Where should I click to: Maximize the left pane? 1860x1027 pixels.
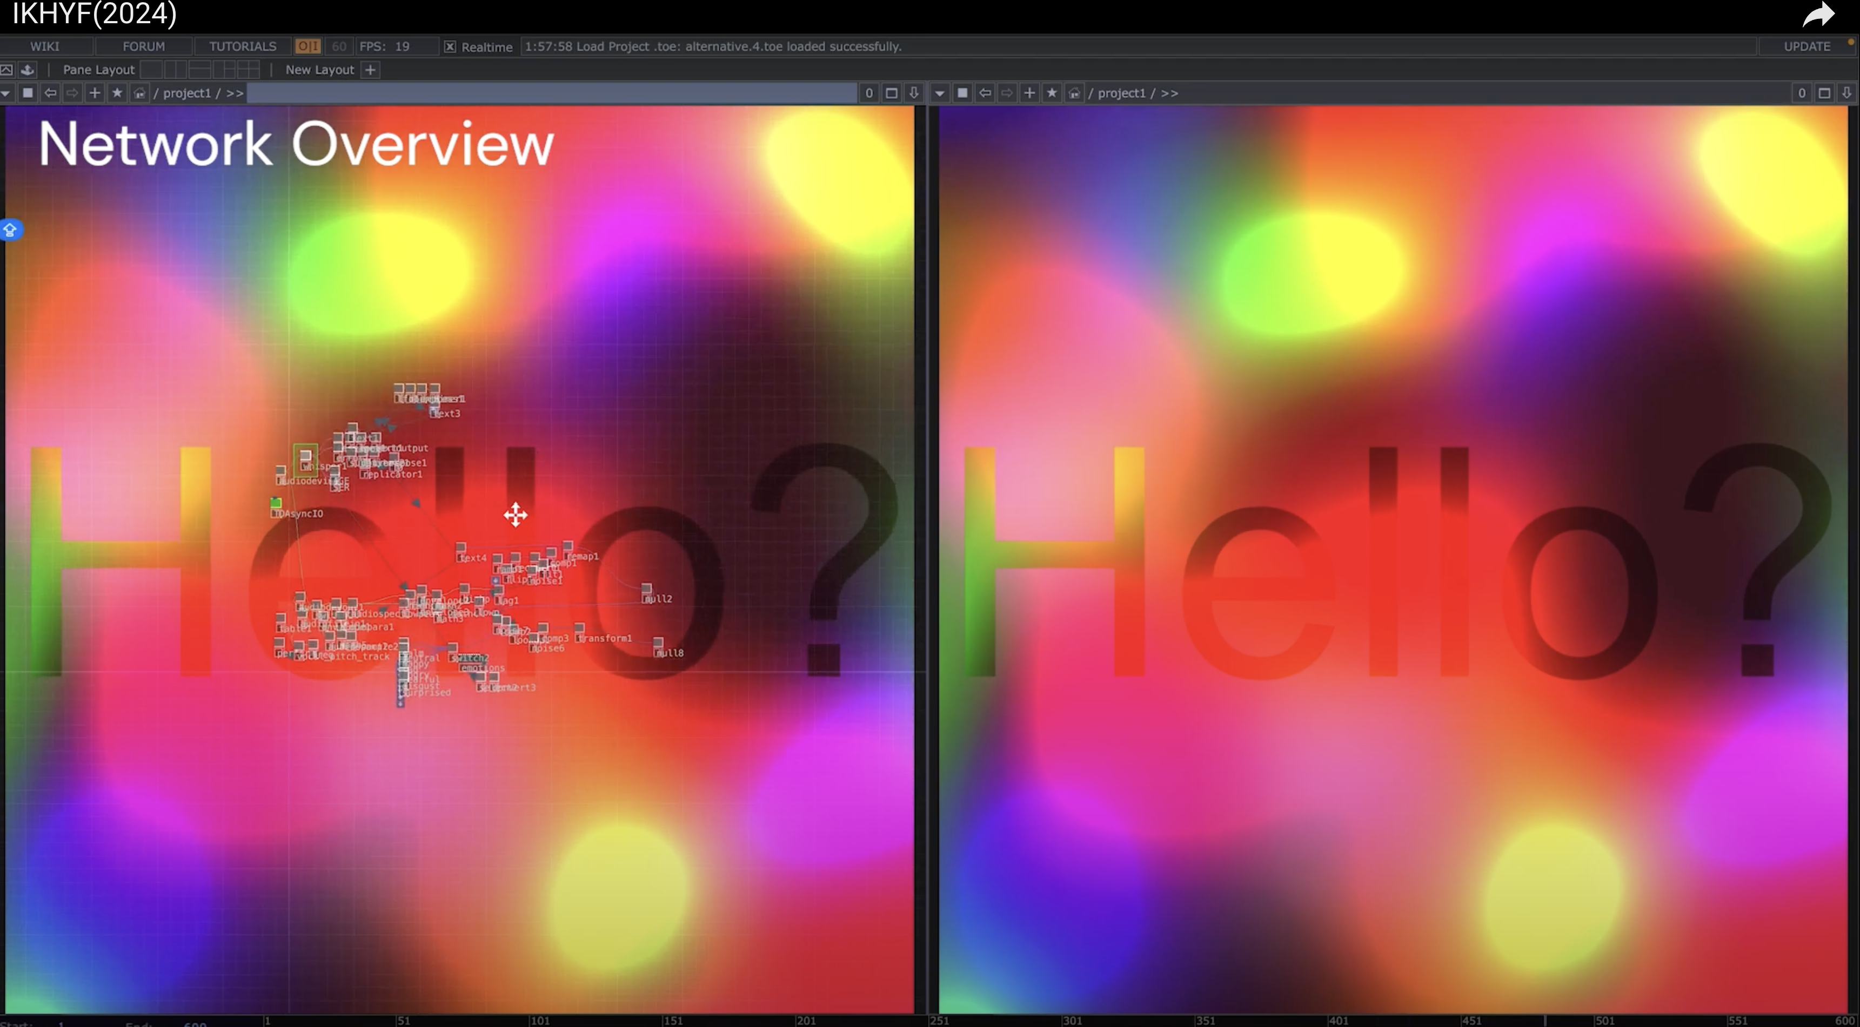point(892,93)
